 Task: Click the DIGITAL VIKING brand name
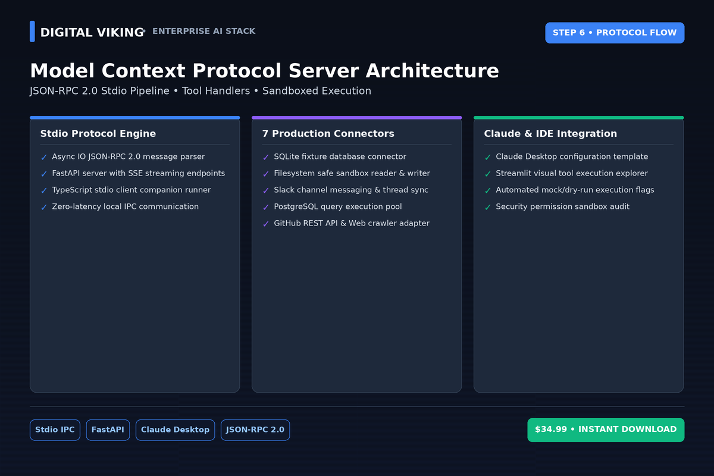(92, 33)
